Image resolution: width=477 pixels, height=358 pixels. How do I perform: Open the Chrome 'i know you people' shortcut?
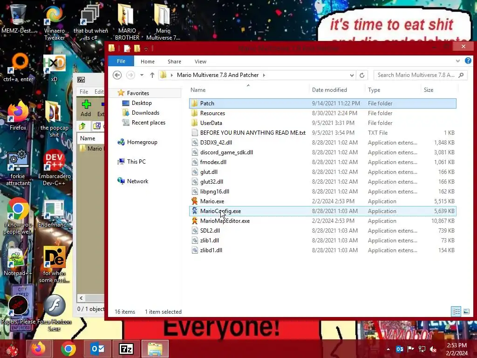pyautogui.click(x=18, y=216)
